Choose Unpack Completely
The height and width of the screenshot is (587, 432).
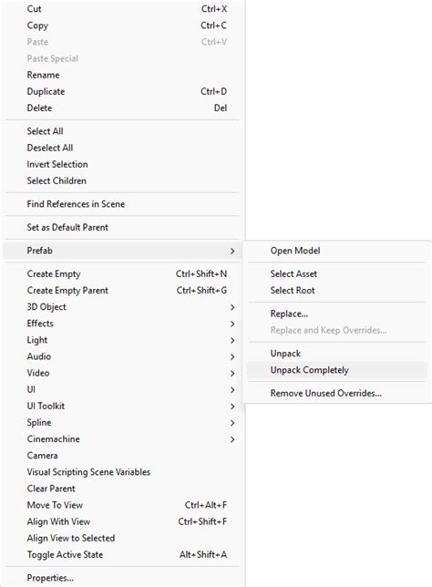click(x=337, y=370)
